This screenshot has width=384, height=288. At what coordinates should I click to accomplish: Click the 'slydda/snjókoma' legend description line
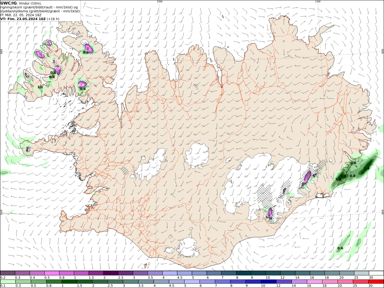[40, 11]
